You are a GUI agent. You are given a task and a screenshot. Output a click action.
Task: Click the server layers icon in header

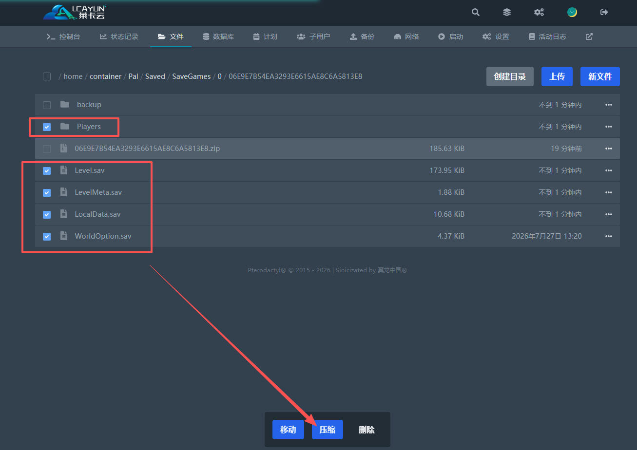pos(507,13)
